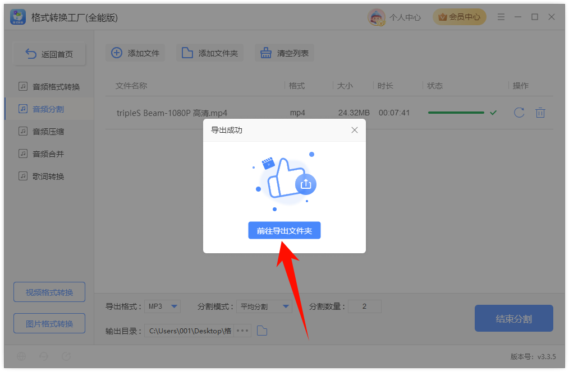Open the export format MP3 dropdown

pos(162,306)
